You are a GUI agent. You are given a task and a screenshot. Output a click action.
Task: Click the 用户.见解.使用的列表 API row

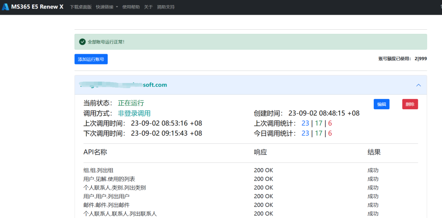click(x=251, y=179)
